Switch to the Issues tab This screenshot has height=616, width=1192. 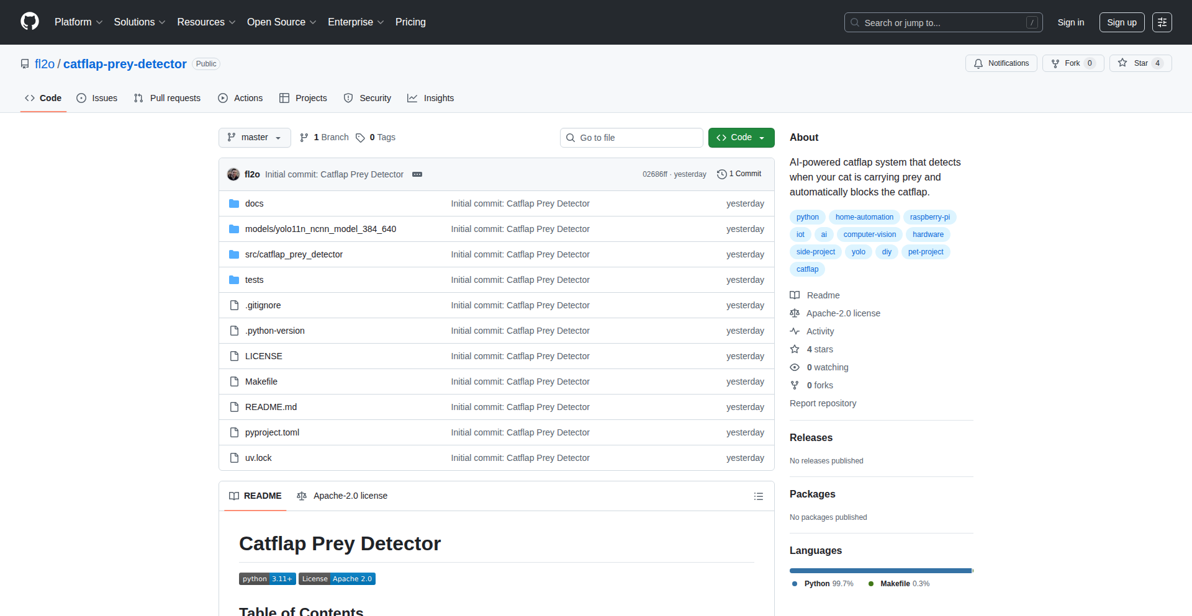point(97,98)
